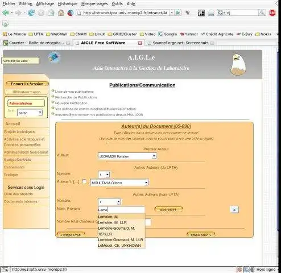Open the Marque-pages menu
The width and height of the screenshot is (281, 273).
click(94, 4)
